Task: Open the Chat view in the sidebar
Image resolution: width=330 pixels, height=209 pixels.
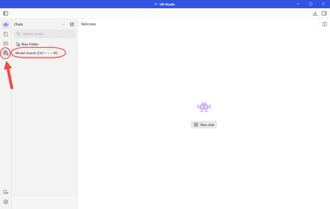Action: [x=6, y=25]
